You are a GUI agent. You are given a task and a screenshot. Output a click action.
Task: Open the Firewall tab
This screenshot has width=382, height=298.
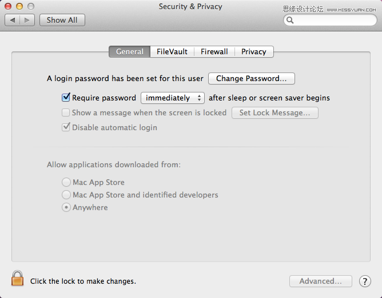click(214, 51)
